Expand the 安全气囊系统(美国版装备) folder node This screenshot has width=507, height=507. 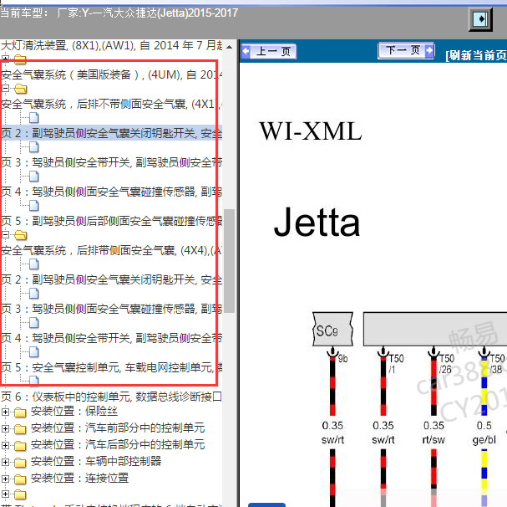[x=5, y=59]
